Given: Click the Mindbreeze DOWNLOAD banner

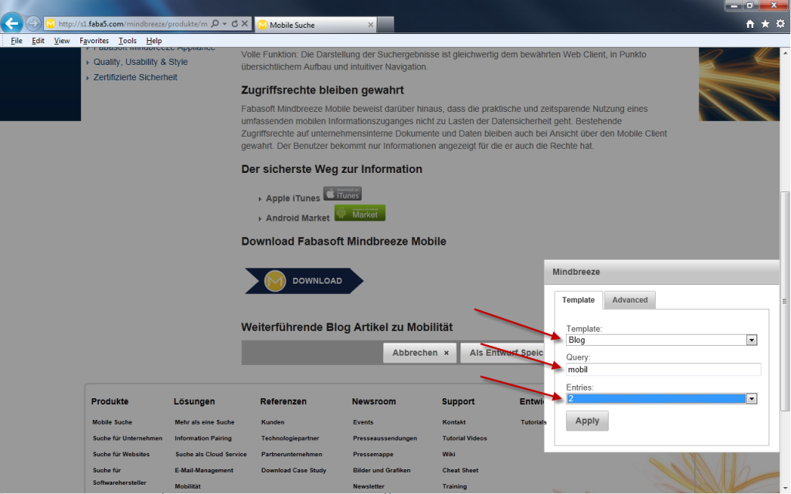Looking at the screenshot, I should pyautogui.click(x=304, y=281).
